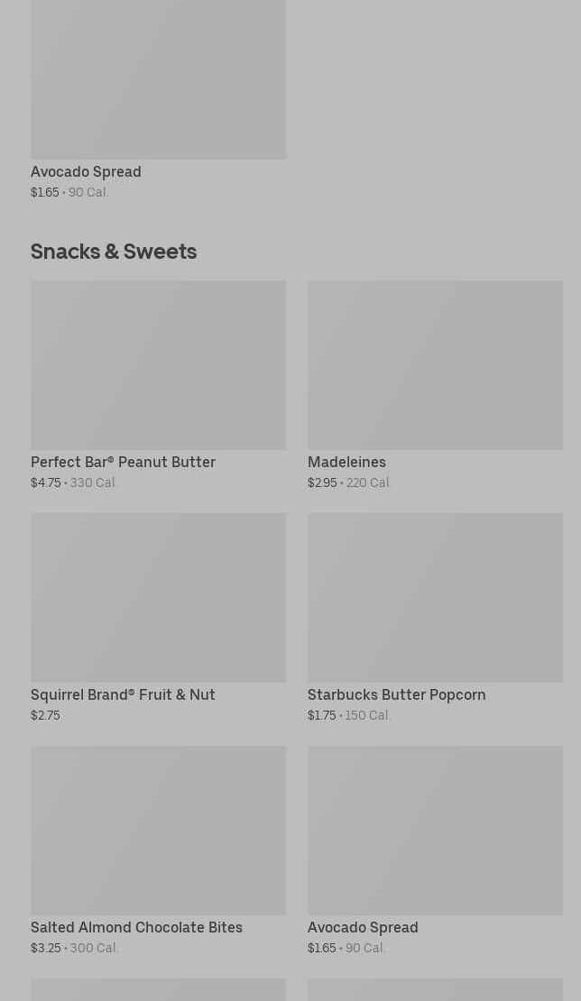581x1001 pixels.
Task: Select the Starbucks Butter Popcorn title
Action: click(396, 694)
